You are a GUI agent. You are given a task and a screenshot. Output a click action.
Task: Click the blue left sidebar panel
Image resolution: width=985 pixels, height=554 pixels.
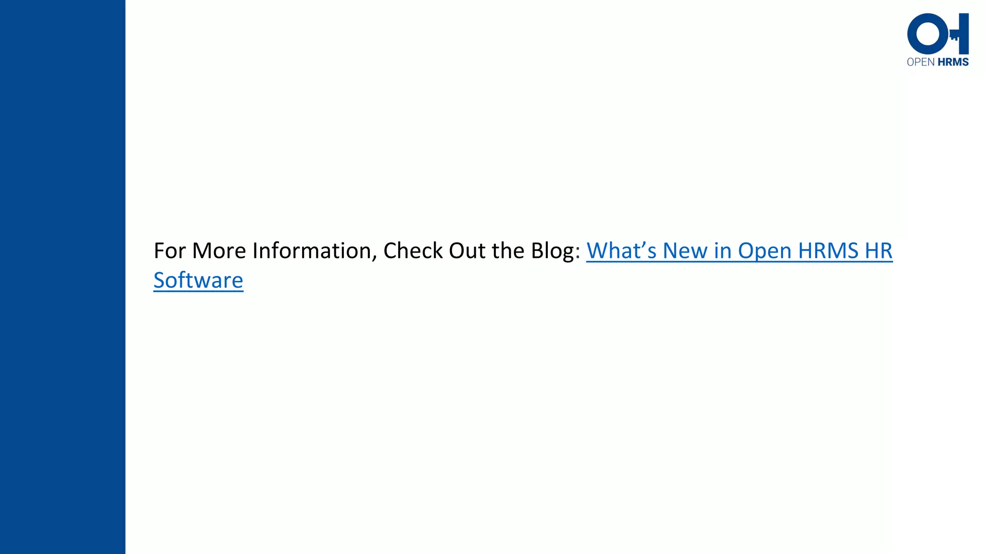pyautogui.click(x=63, y=277)
